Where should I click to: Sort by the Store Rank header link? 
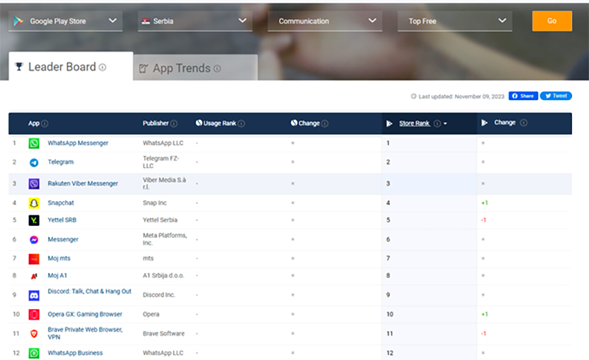click(x=415, y=124)
